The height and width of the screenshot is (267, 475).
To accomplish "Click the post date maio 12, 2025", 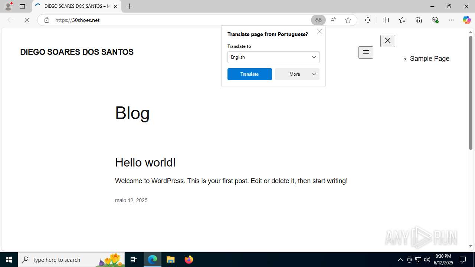I will (131, 200).
